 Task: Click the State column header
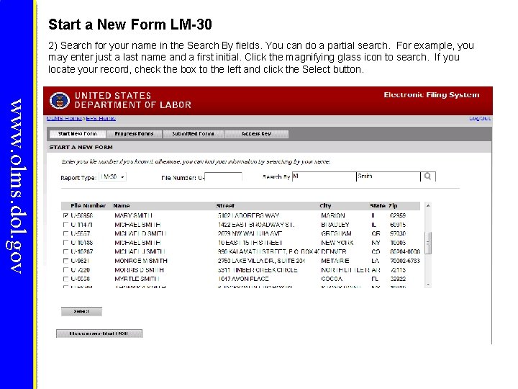click(378, 206)
